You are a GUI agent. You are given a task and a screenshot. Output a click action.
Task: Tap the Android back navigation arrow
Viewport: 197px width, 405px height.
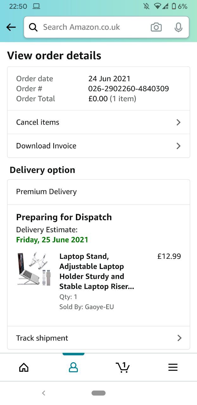click(x=44, y=393)
